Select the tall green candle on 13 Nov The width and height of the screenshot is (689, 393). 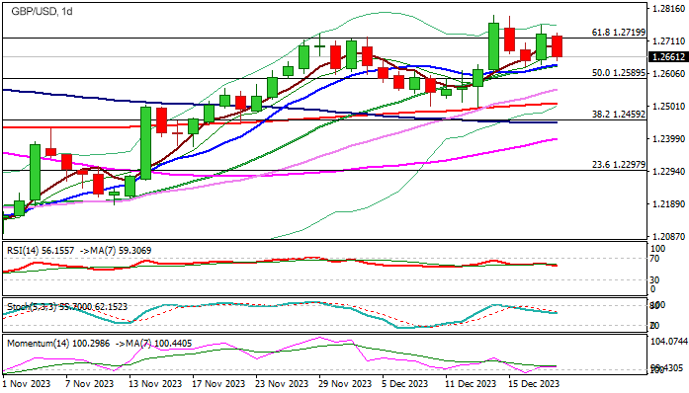tap(146, 143)
